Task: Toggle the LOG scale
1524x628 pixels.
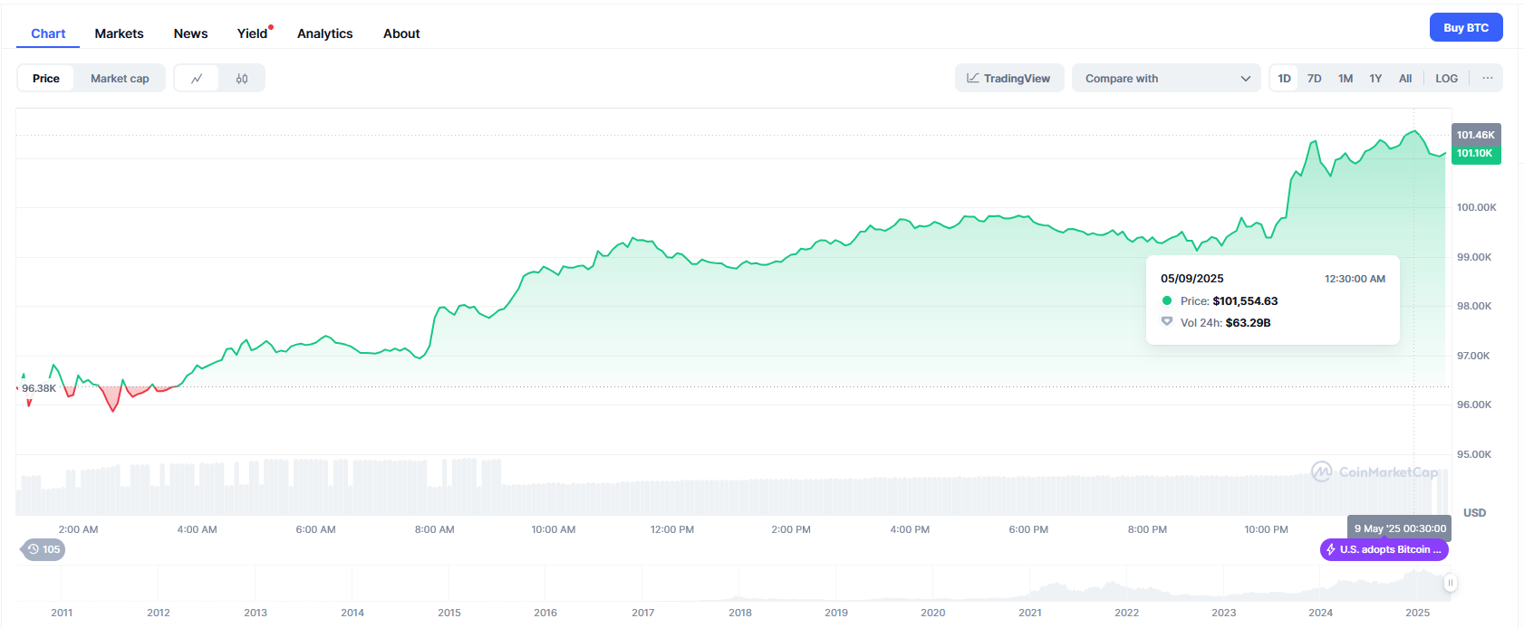Action: tap(1447, 79)
